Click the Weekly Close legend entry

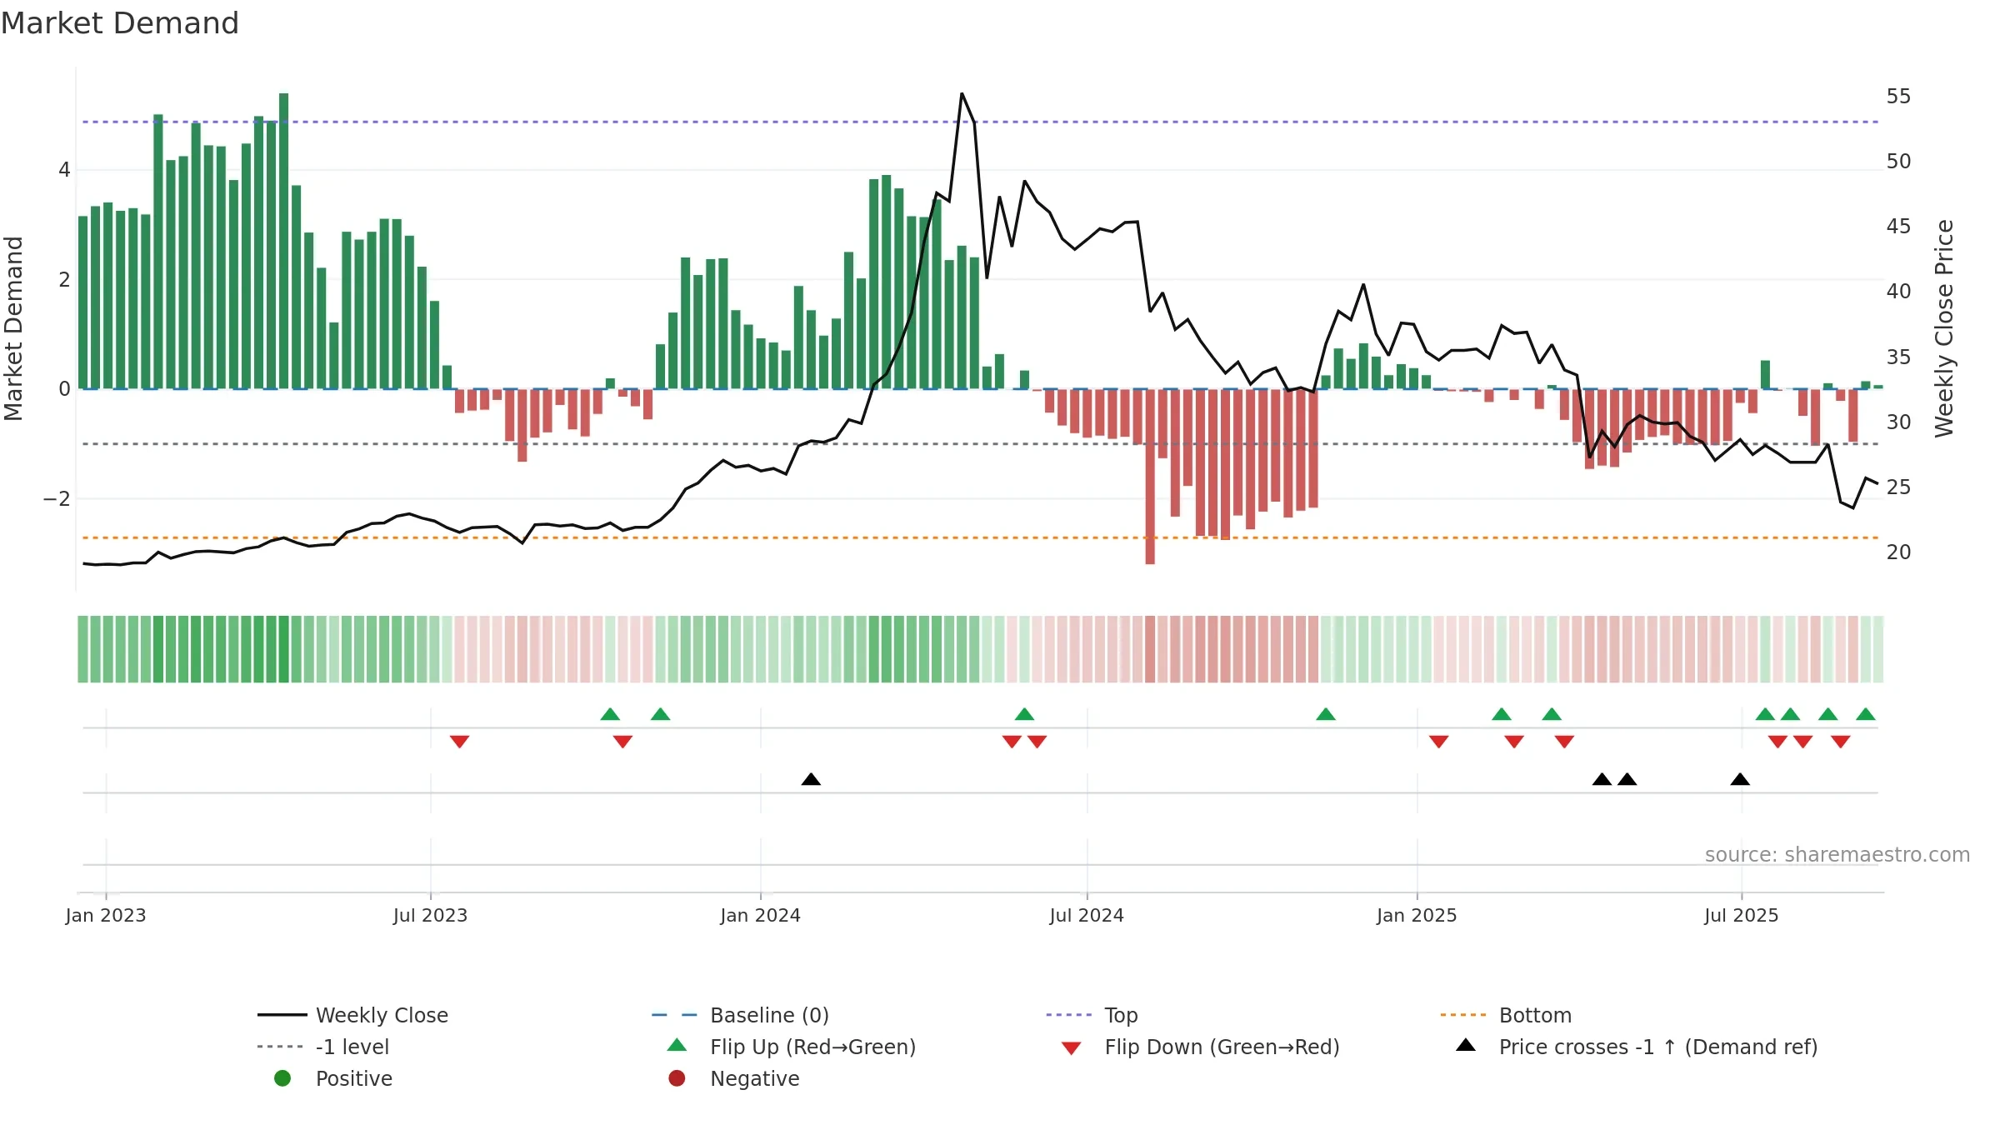pyautogui.click(x=352, y=1015)
